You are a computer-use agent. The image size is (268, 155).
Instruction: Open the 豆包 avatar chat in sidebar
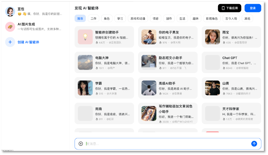(10, 12)
